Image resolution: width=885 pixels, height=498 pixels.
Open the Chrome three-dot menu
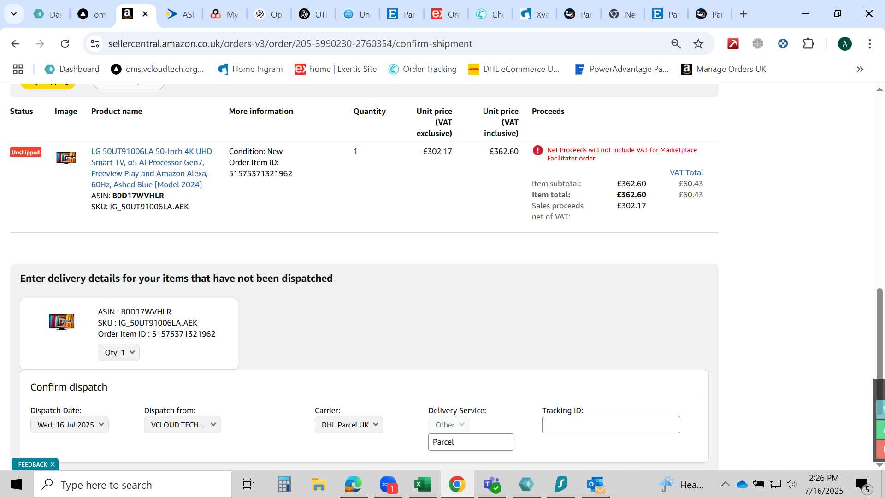870,44
